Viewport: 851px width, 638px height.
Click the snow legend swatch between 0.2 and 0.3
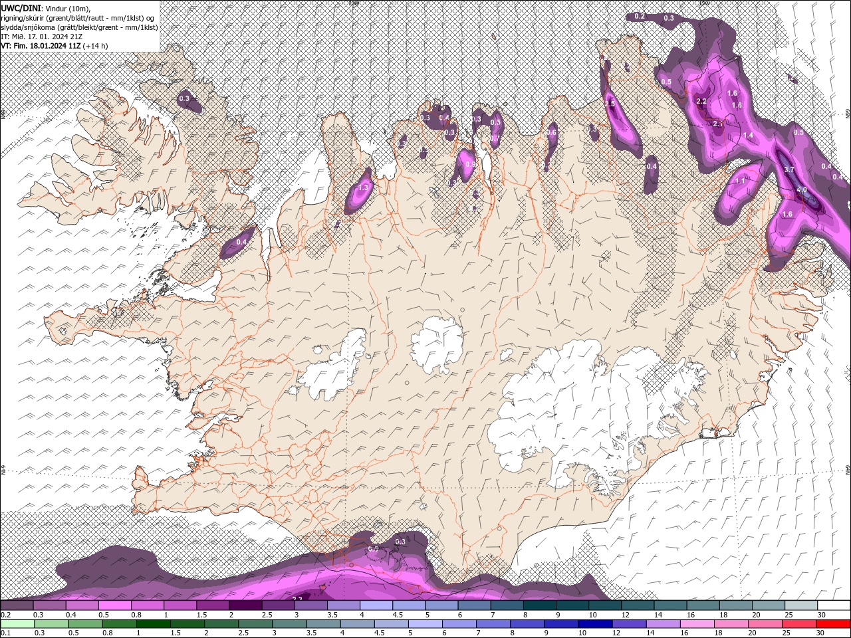click(17, 605)
